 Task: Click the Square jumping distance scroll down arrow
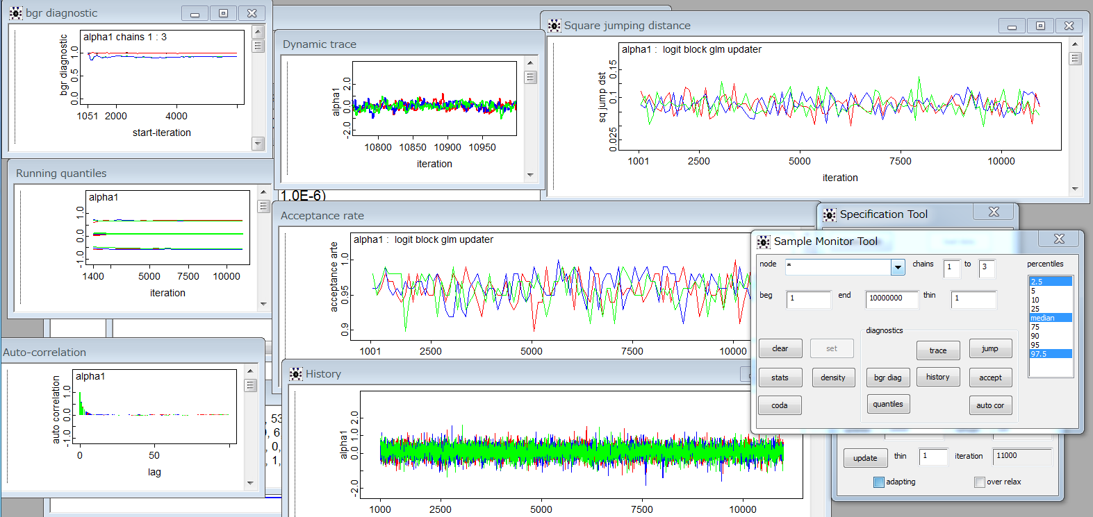pyautogui.click(x=1076, y=189)
